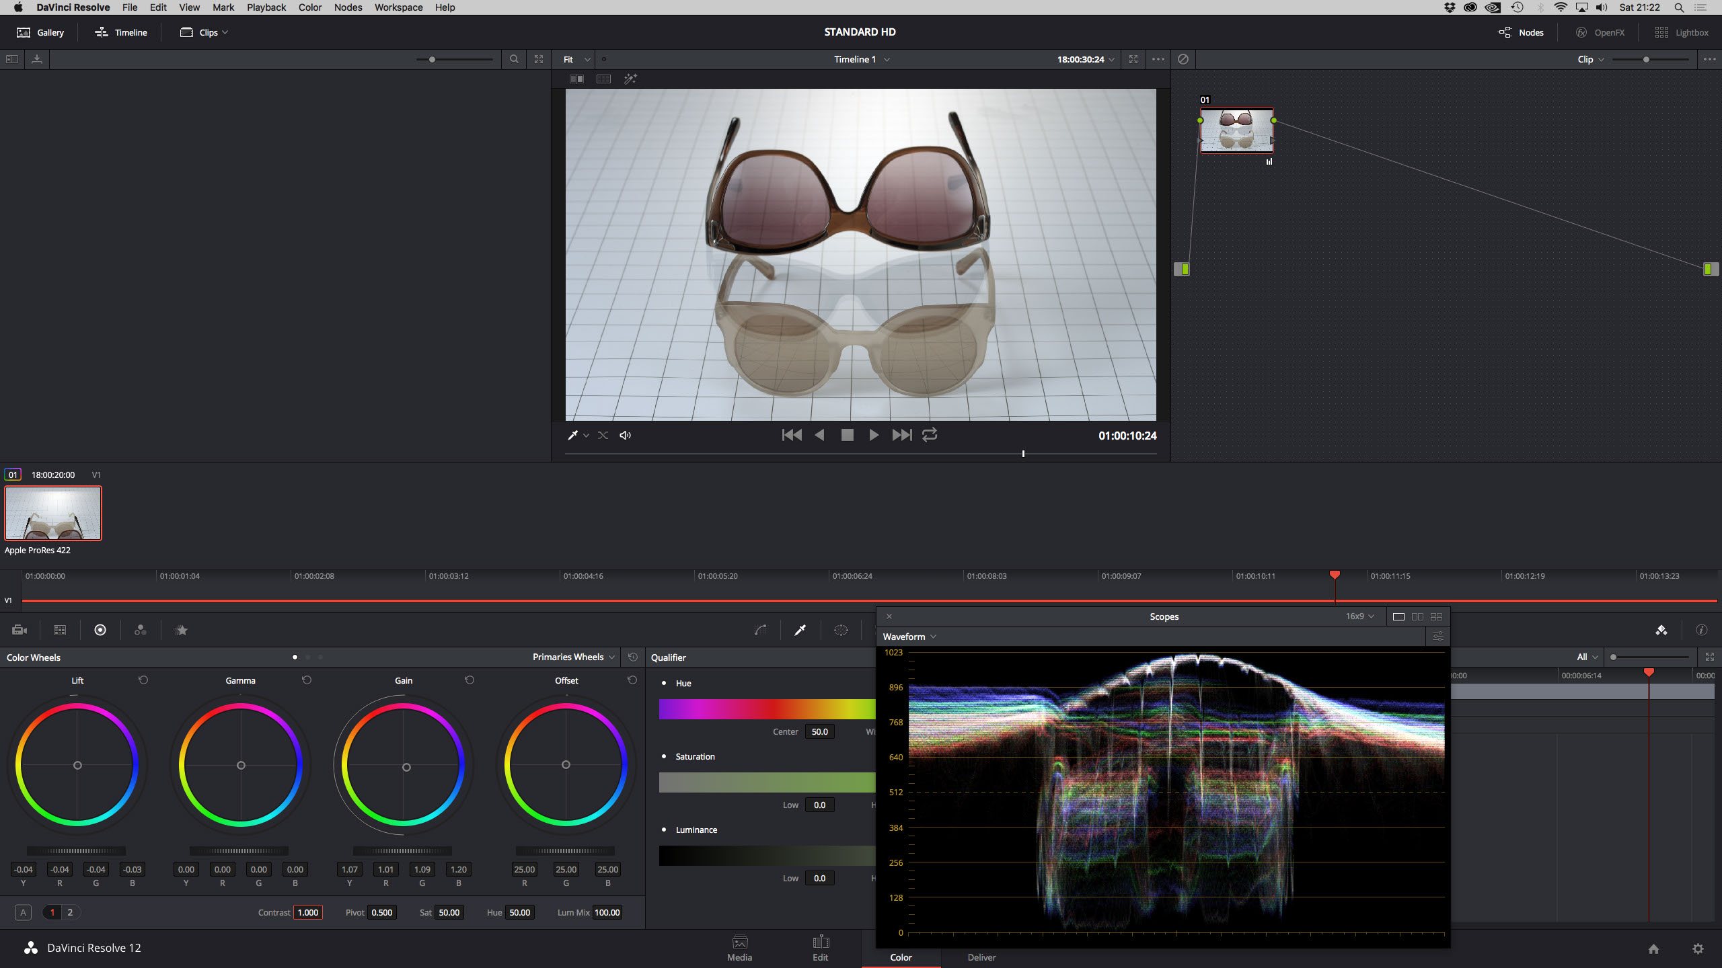Toggle the Saturation qualifier dot

664,756
